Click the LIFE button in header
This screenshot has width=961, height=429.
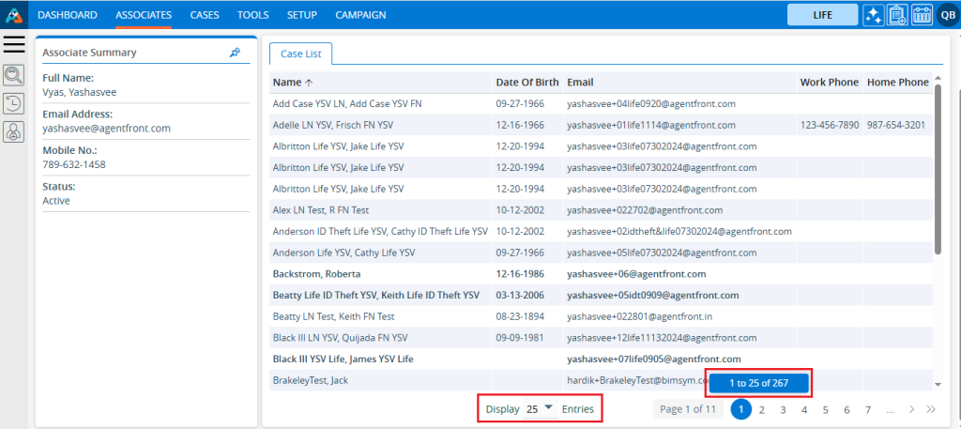(x=822, y=15)
